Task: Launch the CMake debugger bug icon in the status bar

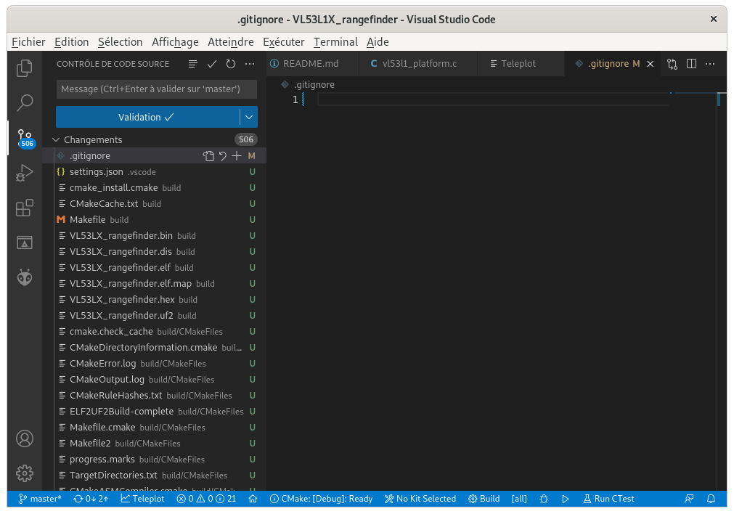Action: click(x=544, y=499)
